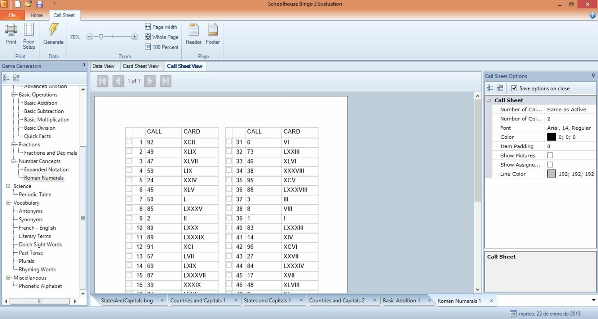Select Periodic Table in the tree
This screenshot has width=598, height=319.
pos(35,194)
